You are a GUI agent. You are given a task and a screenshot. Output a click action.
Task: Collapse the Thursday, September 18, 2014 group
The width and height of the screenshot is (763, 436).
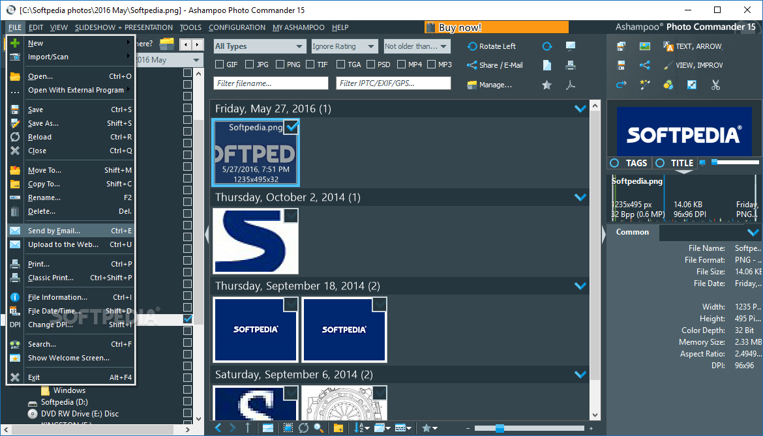[x=580, y=286]
